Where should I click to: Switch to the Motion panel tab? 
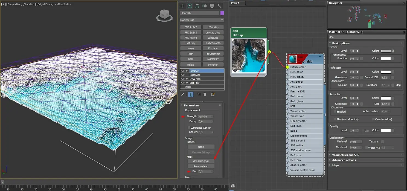click(x=205, y=6)
